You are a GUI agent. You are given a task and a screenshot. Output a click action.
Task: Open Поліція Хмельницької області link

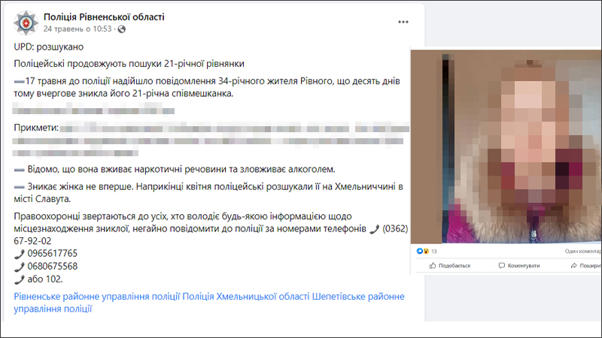pyautogui.click(x=246, y=296)
